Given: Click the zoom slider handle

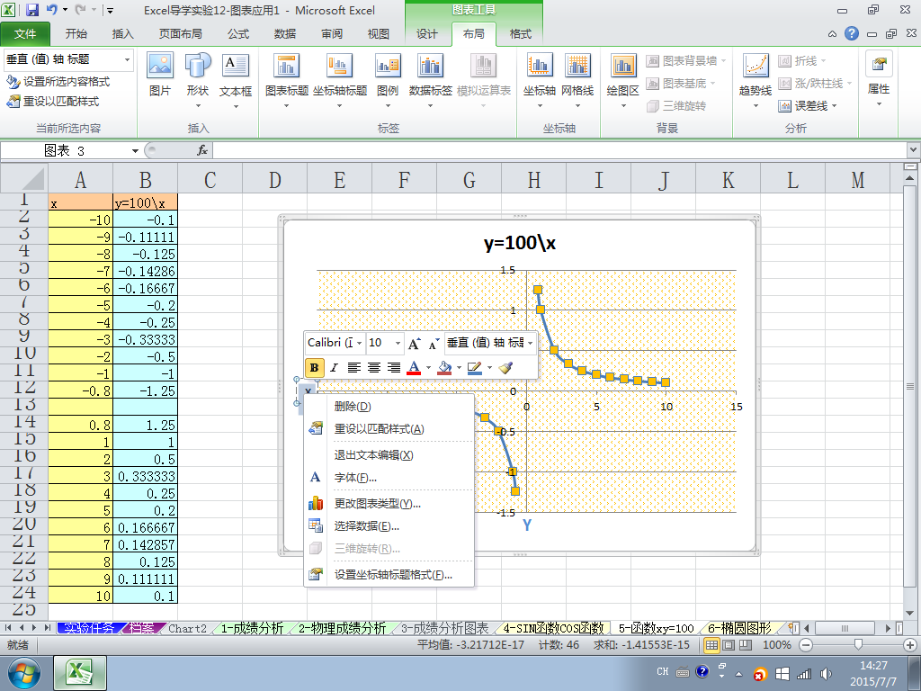Looking at the screenshot, I should 858,645.
